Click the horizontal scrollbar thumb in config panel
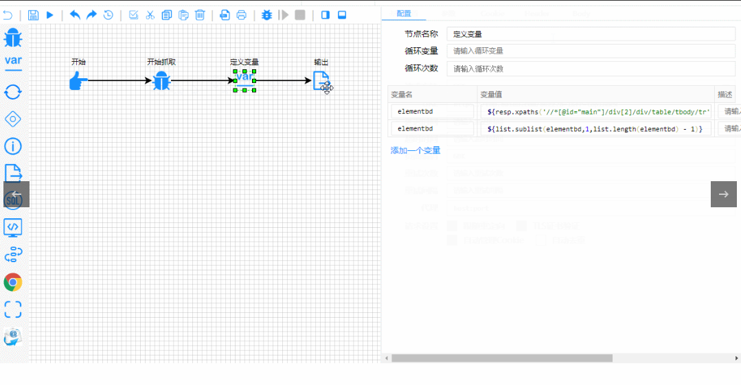Viewport: 741px width, 385px height. pos(502,358)
